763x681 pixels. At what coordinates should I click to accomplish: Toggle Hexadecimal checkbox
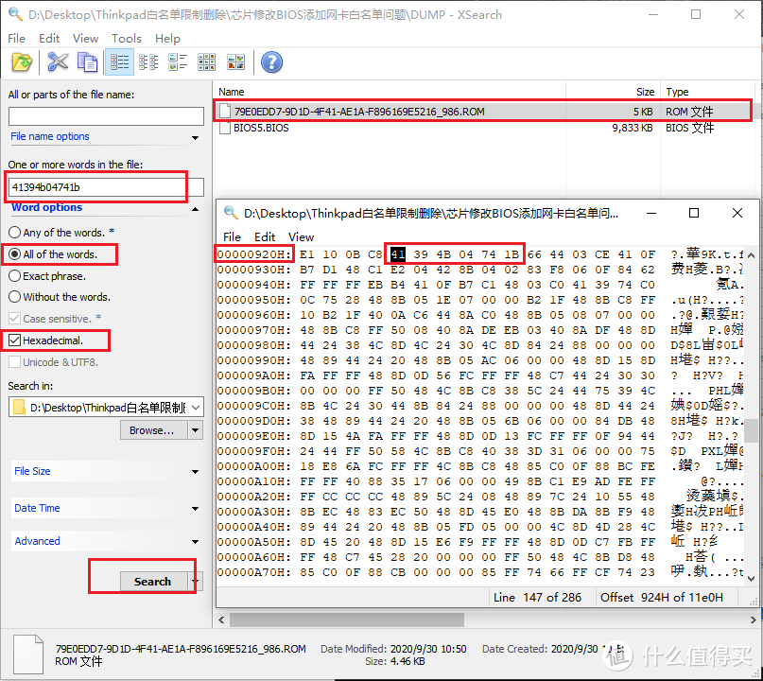14,340
